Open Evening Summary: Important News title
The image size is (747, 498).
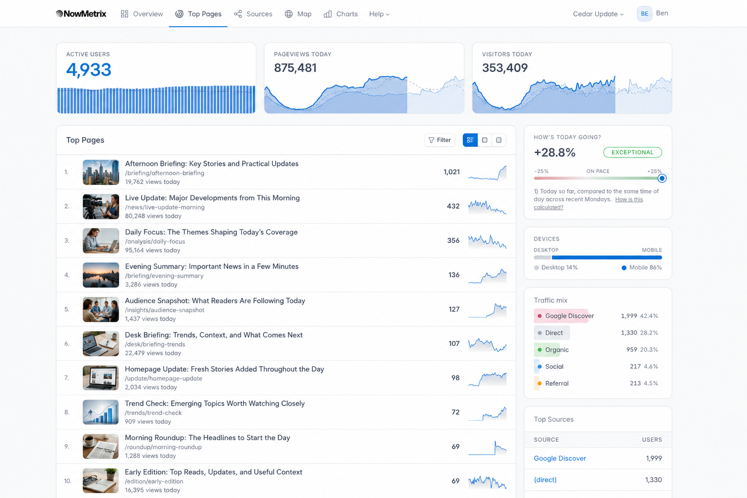click(212, 267)
